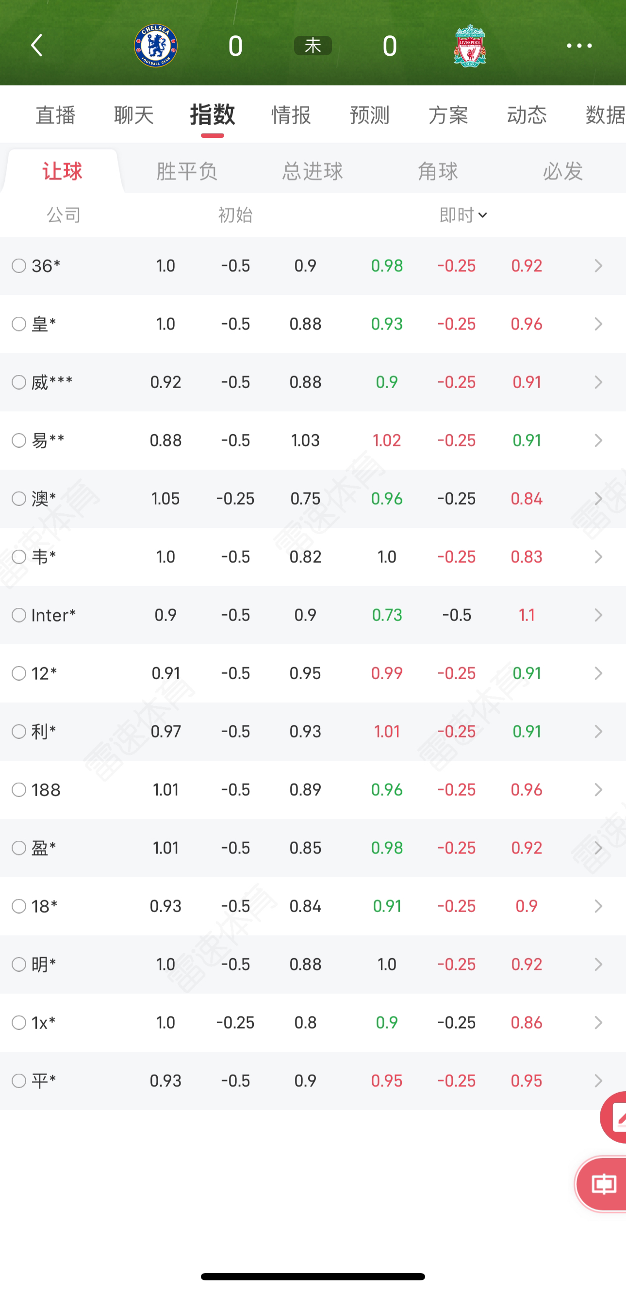Open details arrow for 188 row
The image size is (626, 1292).
[598, 790]
